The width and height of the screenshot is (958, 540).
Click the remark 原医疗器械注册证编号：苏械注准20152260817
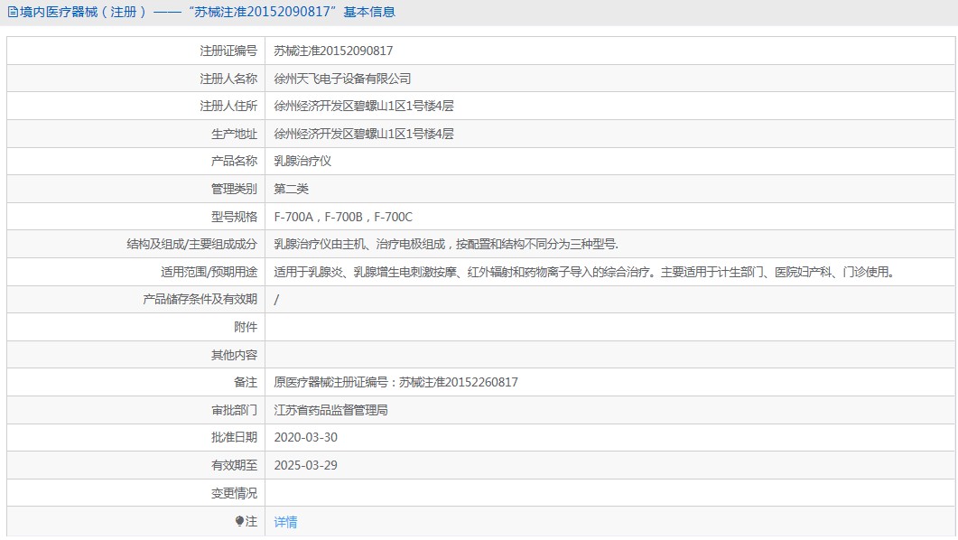(395, 382)
